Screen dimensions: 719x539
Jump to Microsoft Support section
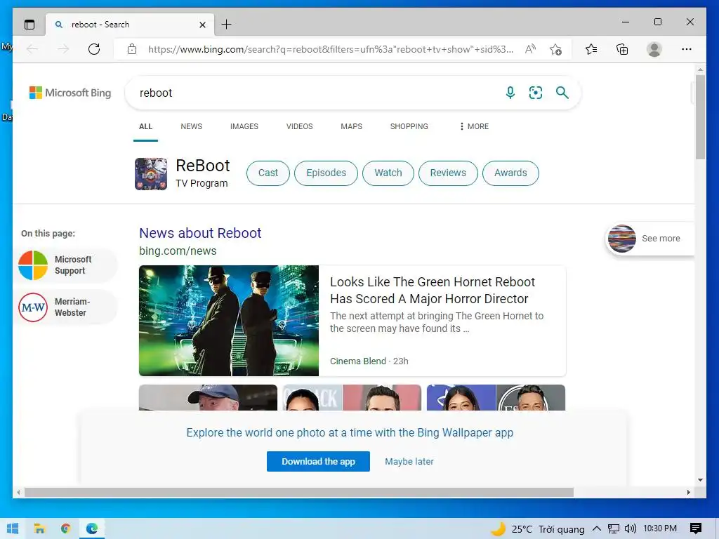point(67,265)
